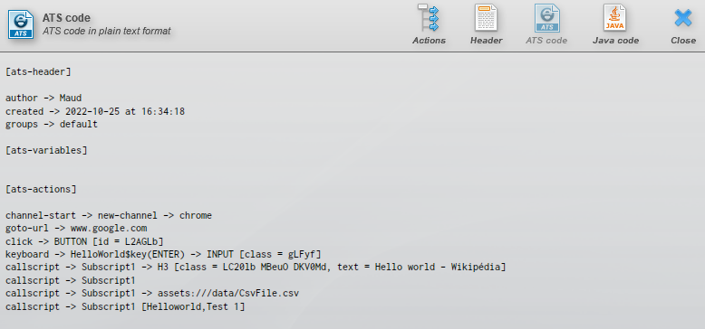Open the Actions view icon
The width and height of the screenshot is (705, 329).
click(429, 18)
